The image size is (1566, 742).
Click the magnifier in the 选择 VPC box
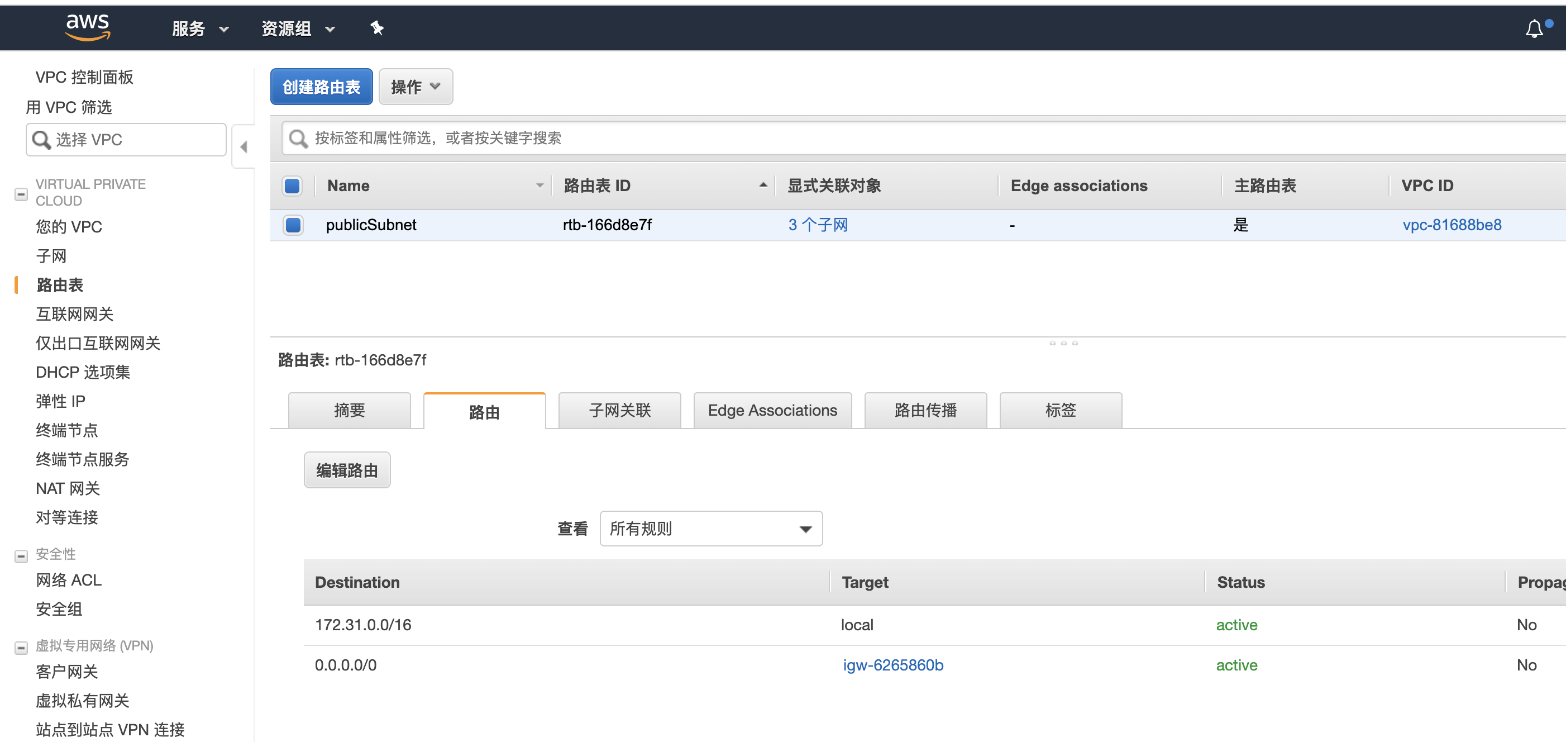point(41,139)
